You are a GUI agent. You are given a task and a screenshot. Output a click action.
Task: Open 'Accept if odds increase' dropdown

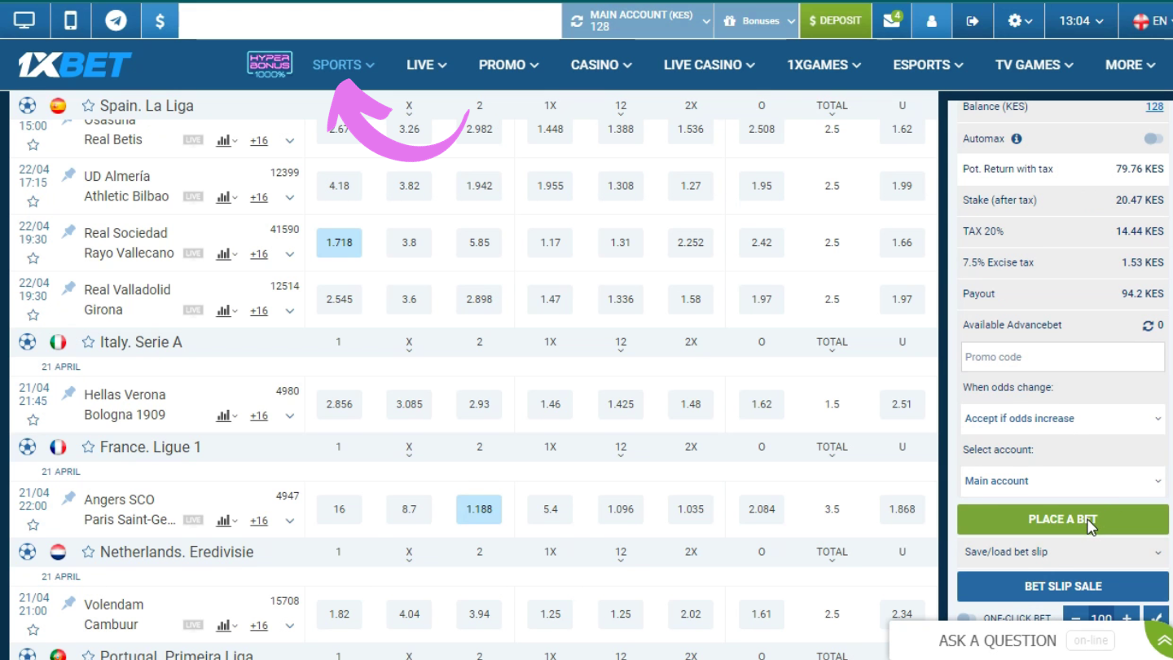(1063, 419)
